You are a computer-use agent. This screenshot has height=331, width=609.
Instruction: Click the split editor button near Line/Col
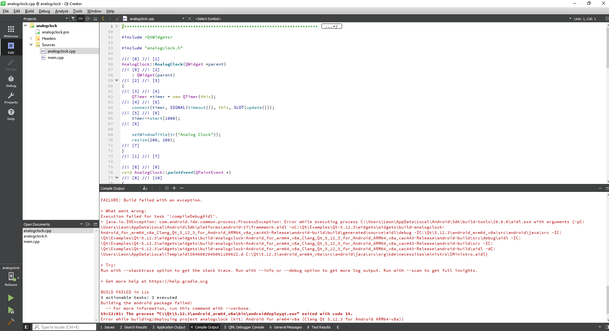(x=607, y=19)
